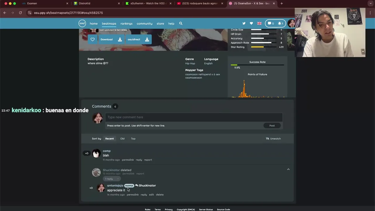This screenshot has height=211, width=375.
Task: Open the beatmaps navigation menu
Action: point(109,23)
